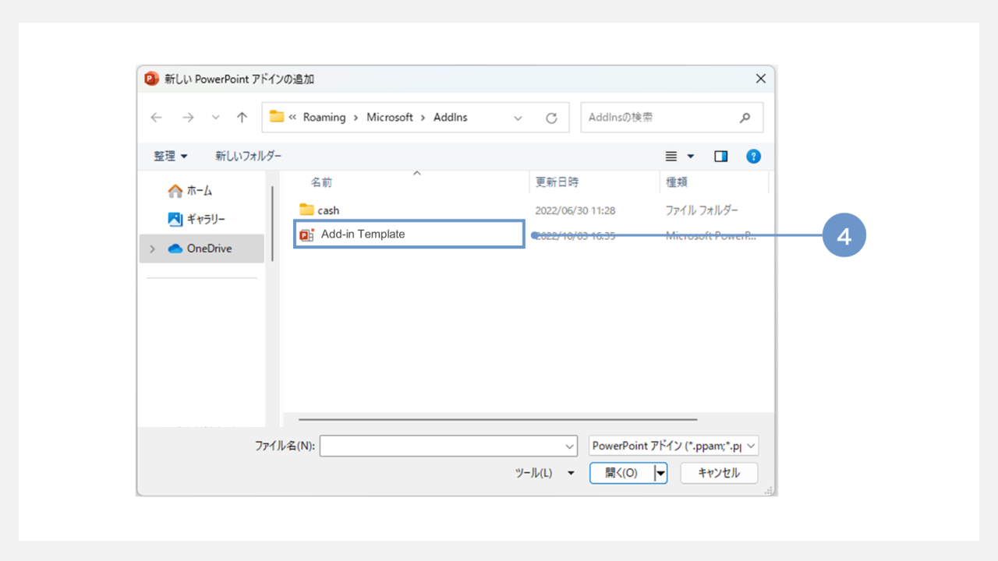Refresh the AddIns folder view

coord(551,118)
